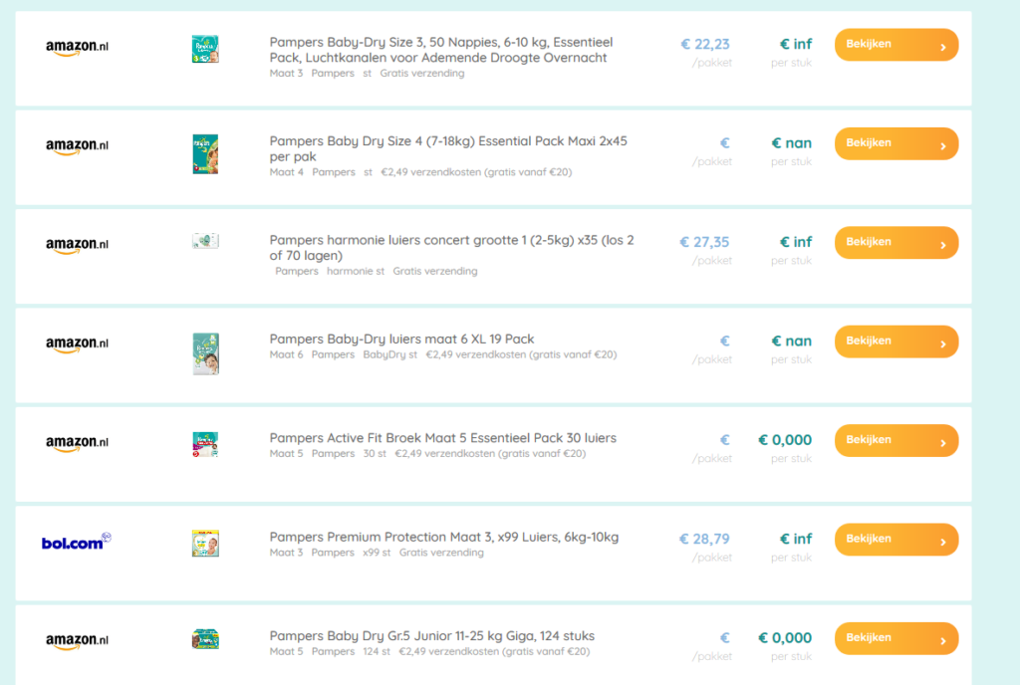The width and height of the screenshot is (1020, 685).
Task: Open product image of Pampers Baby-Dry Size 3
Action: click(x=205, y=49)
